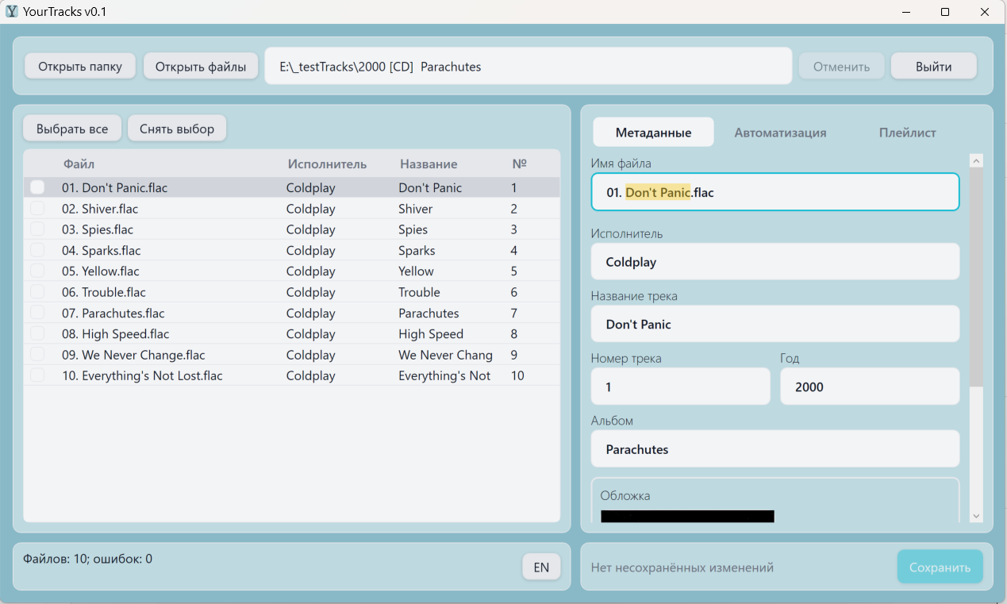Select the file 07. Parachutes.flac
The image size is (1007, 604).
point(291,313)
